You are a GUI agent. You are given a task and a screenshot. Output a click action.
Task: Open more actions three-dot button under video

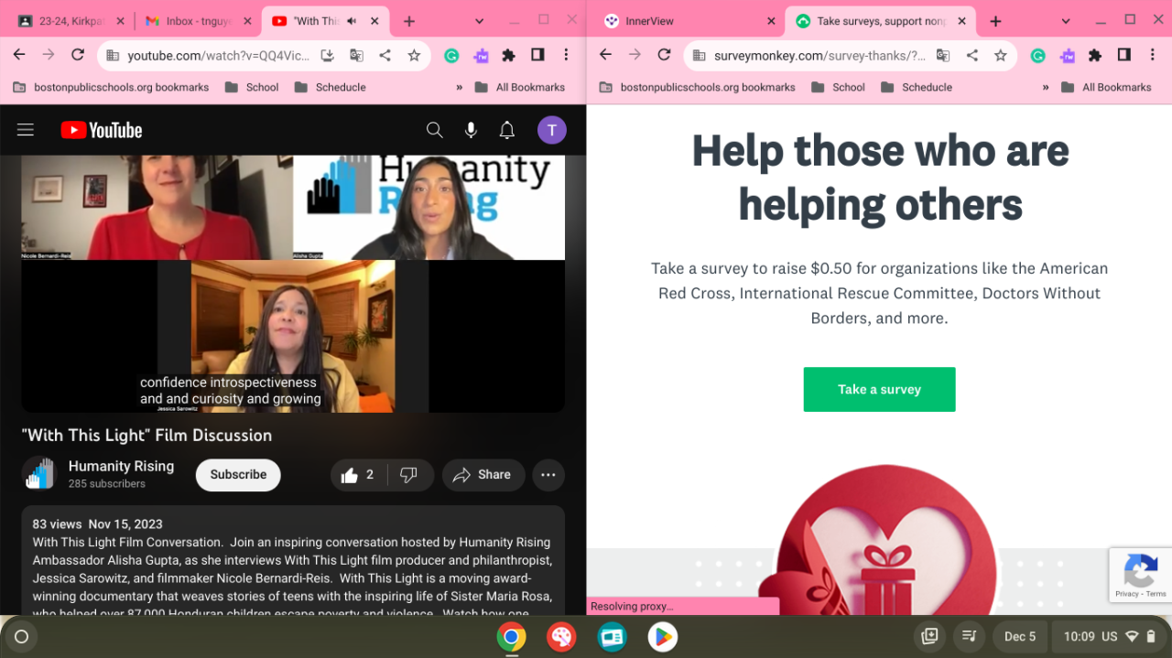(x=548, y=475)
